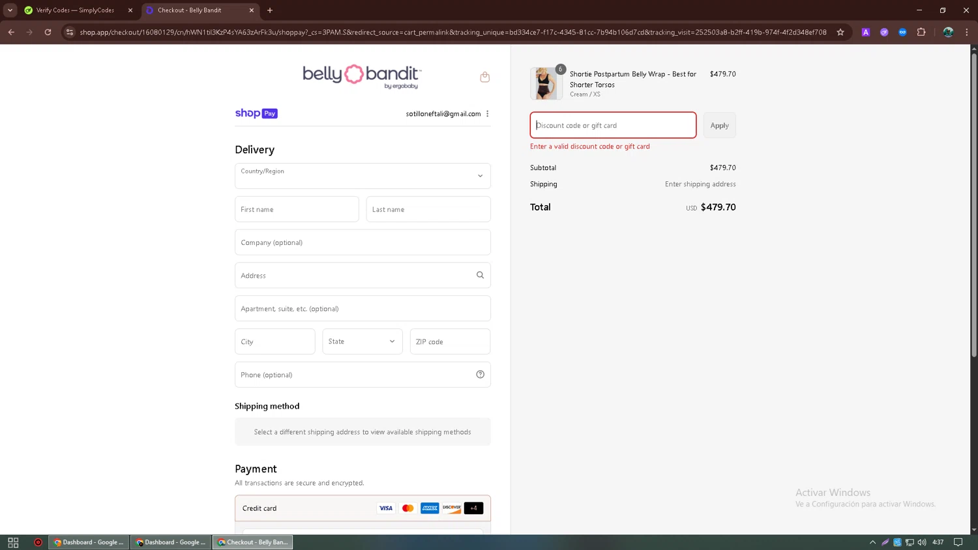
Task: Show the +4 additional payment methods
Action: point(473,508)
